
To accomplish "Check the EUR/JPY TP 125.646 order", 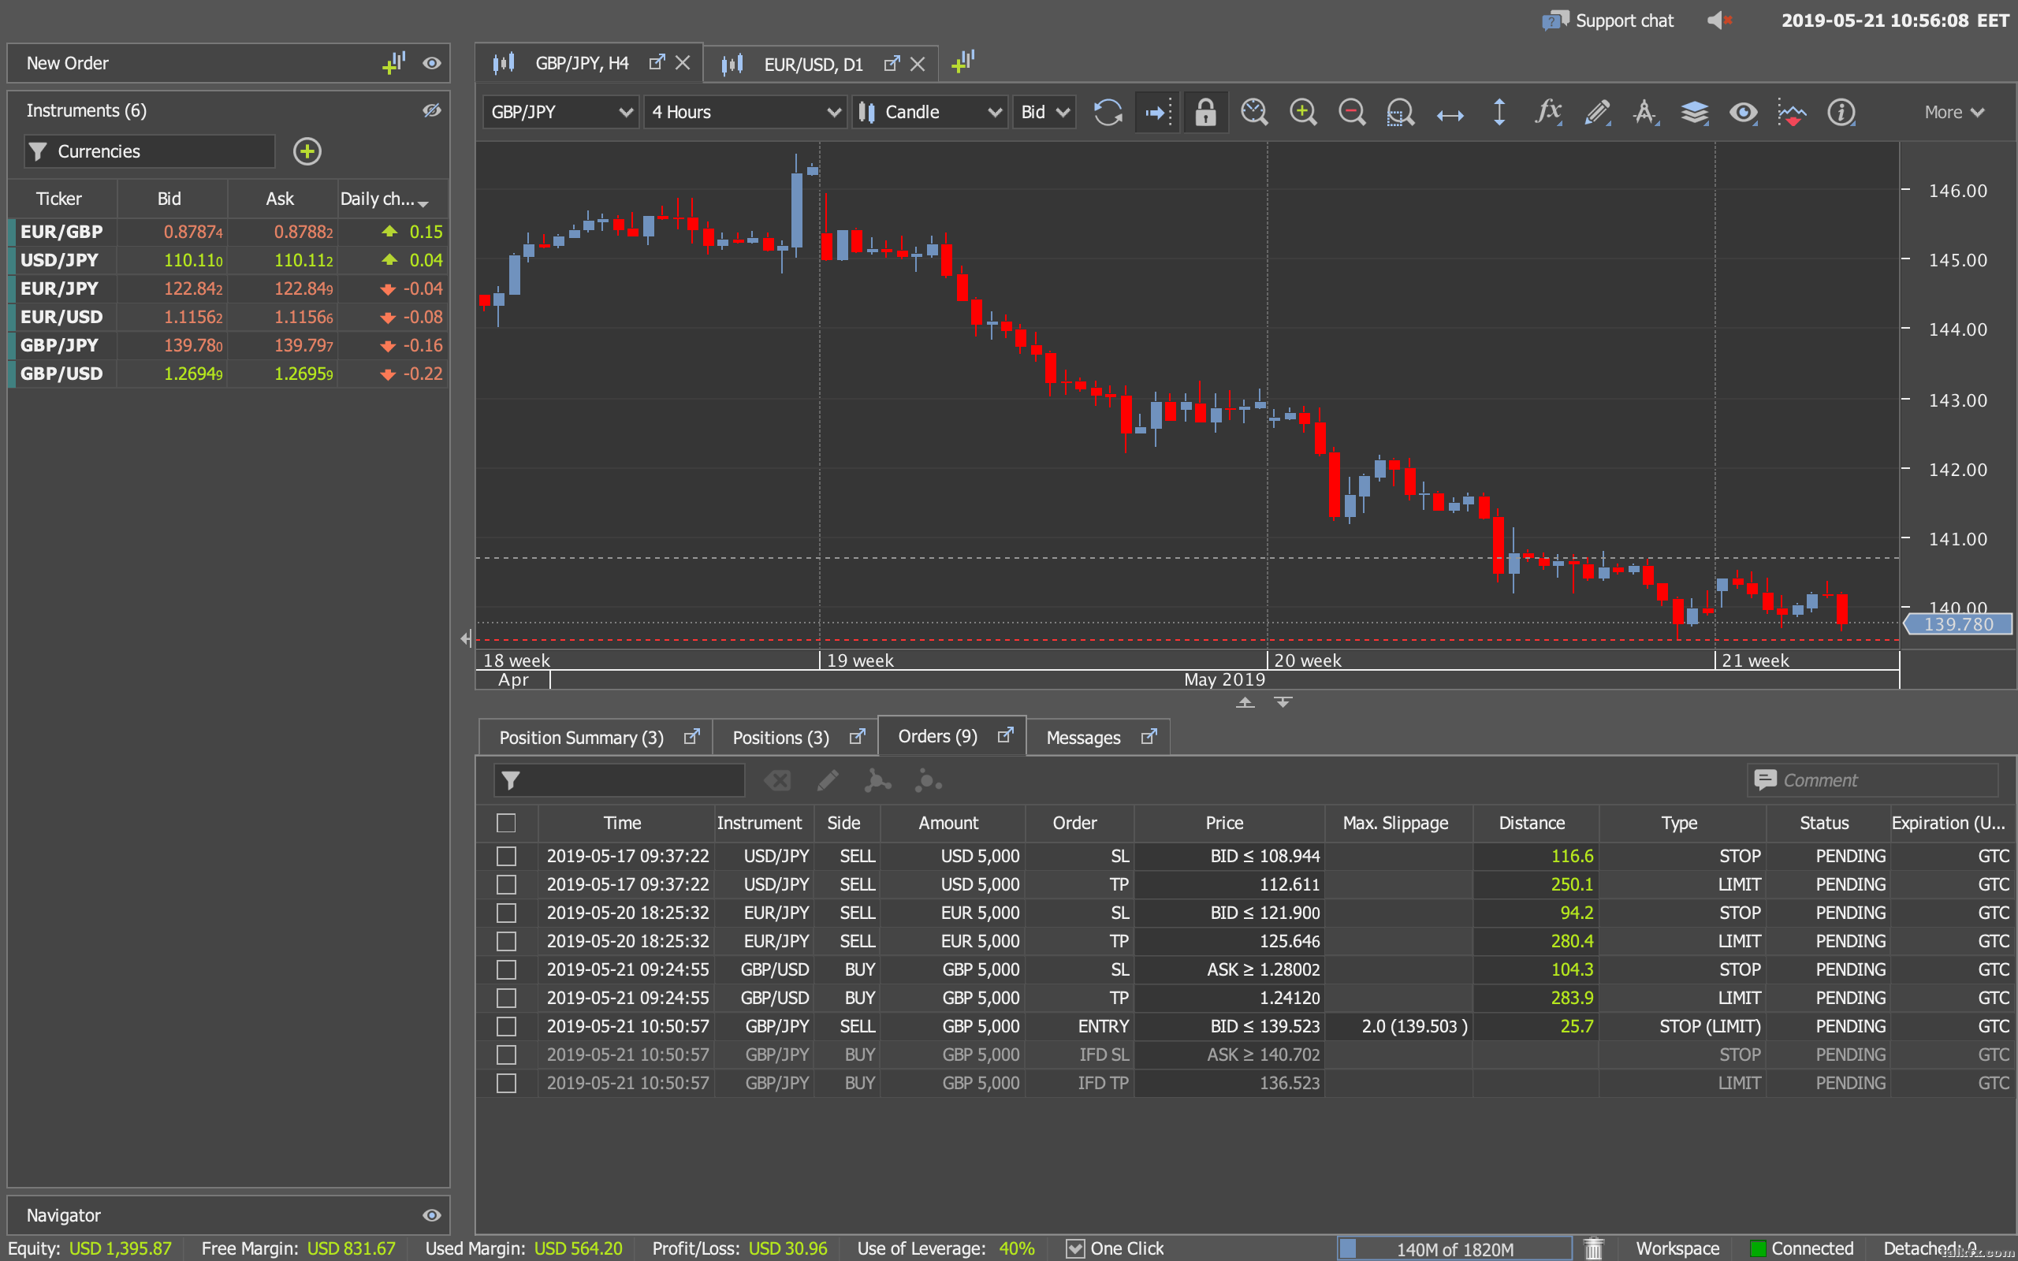I will point(506,941).
